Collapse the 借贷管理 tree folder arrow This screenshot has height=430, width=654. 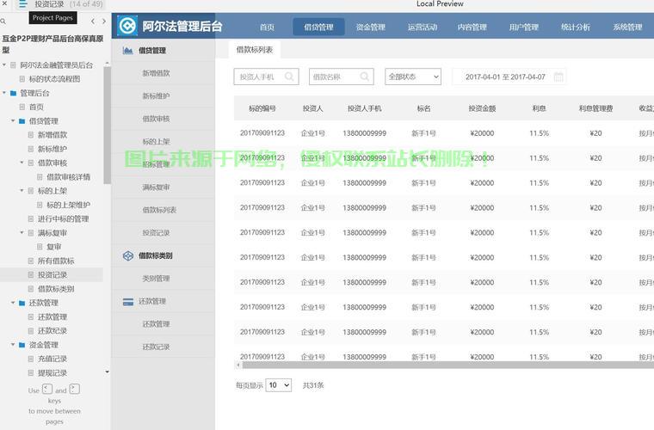pos(13,121)
